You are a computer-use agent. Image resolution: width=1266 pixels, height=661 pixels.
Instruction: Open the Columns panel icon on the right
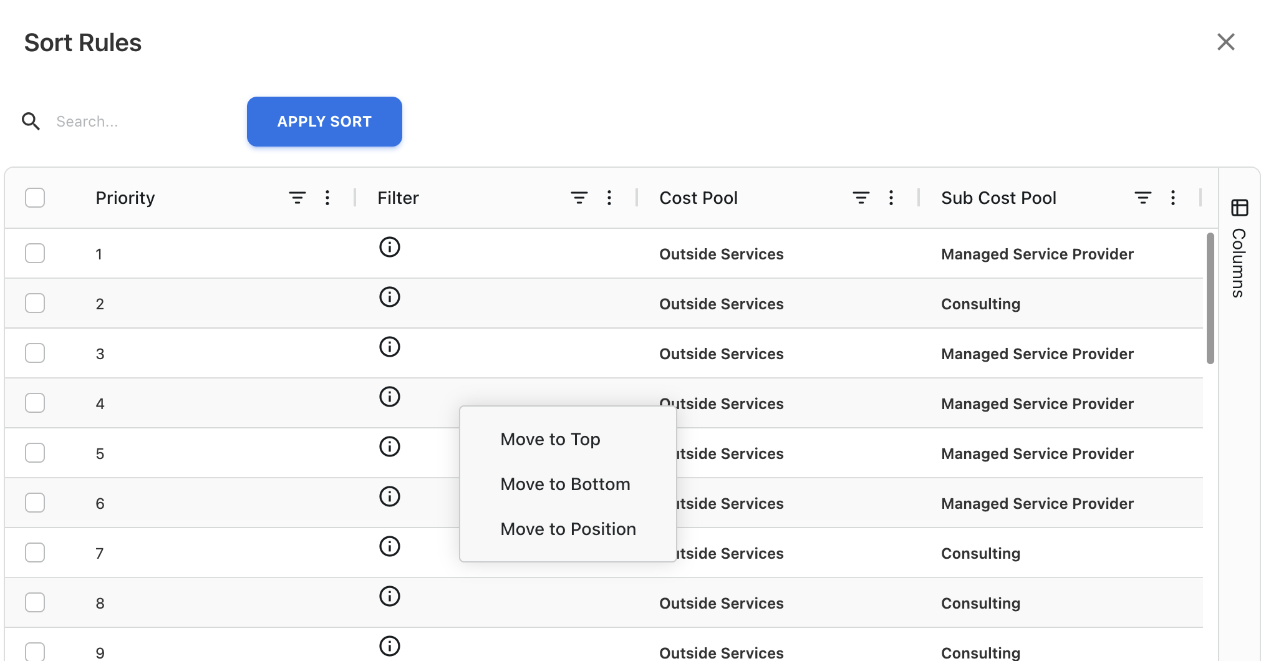pyautogui.click(x=1240, y=208)
